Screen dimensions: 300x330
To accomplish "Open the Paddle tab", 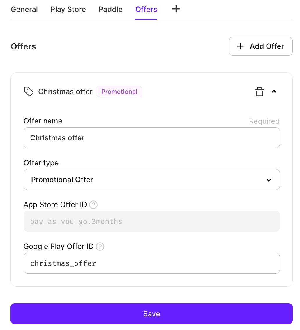I will pos(110,9).
